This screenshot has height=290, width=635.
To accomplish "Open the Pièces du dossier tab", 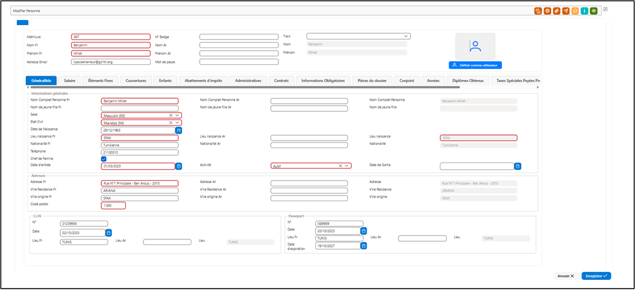I will point(372,81).
